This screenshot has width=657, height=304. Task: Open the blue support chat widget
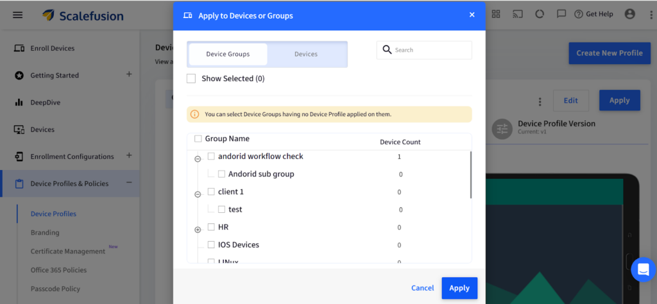(x=643, y=269)
